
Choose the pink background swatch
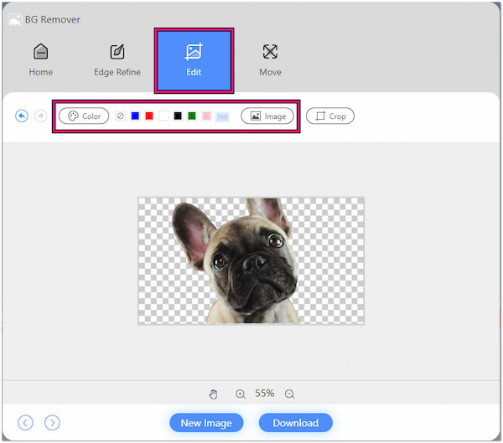point(206,116)
